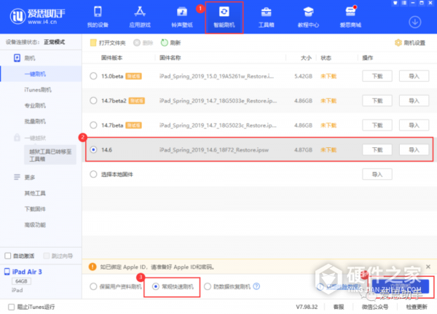This screenshot has height=314, width=437.
Task: Download the 14.6 firmware
Action: point(377,150)
